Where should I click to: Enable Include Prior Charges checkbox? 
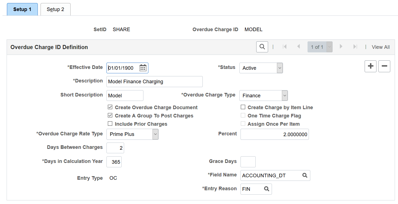[110, 124]
